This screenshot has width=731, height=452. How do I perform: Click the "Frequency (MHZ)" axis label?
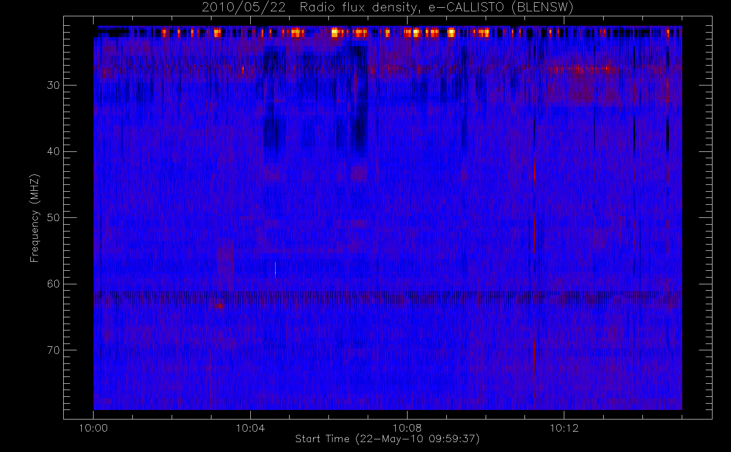(x=34, y=218)
